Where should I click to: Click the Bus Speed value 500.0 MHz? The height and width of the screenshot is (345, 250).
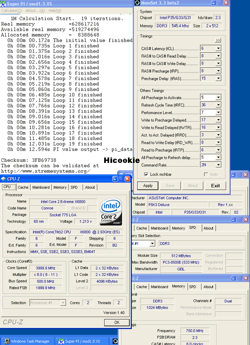pyautogui.click(x=45, y=281)
